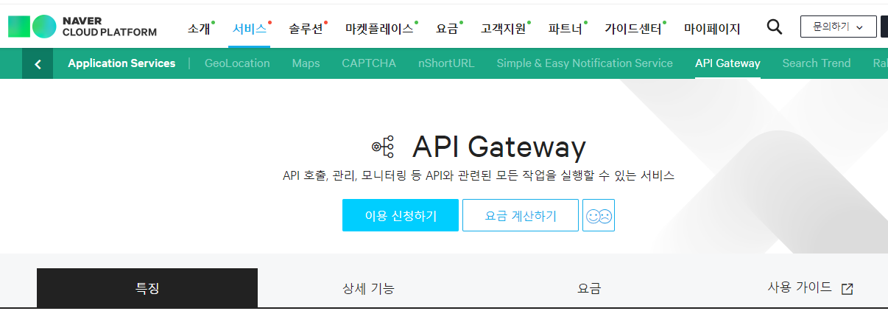This screenshot has width=888, height=325.
Task: Open the search magnifier icon
Action: (775, 27)
